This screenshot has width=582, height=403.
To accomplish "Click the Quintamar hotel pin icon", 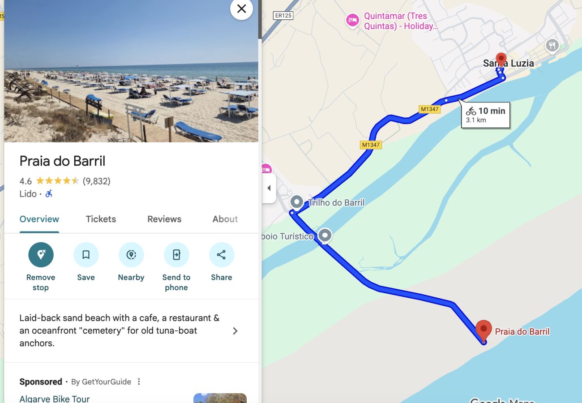I will click(353, 21).
